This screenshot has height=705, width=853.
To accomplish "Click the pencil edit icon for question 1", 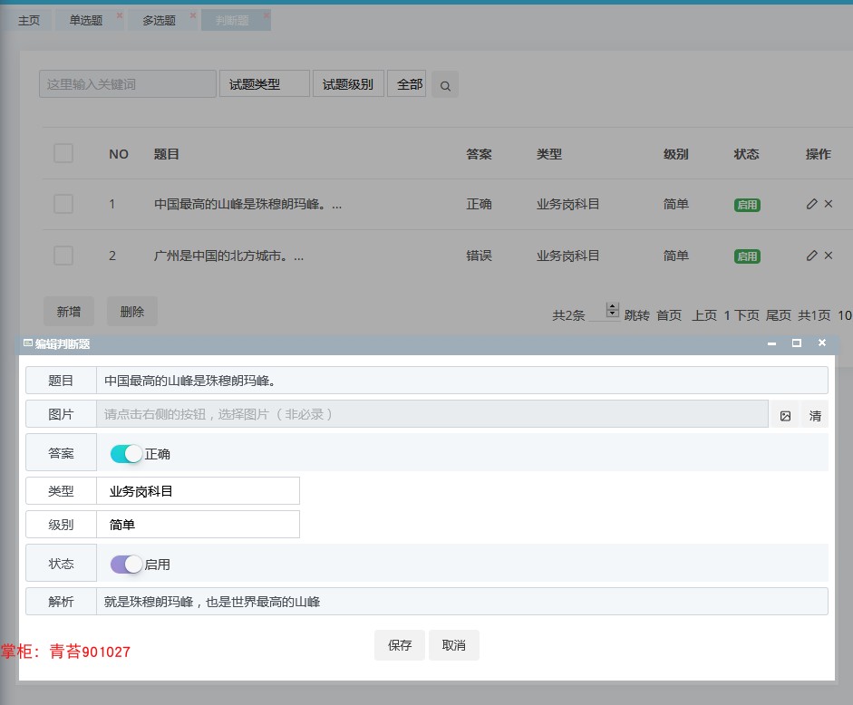I will point(811,204).
